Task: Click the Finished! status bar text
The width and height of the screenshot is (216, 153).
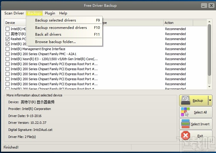Action: pyautogui.click(x=11, y=147)
